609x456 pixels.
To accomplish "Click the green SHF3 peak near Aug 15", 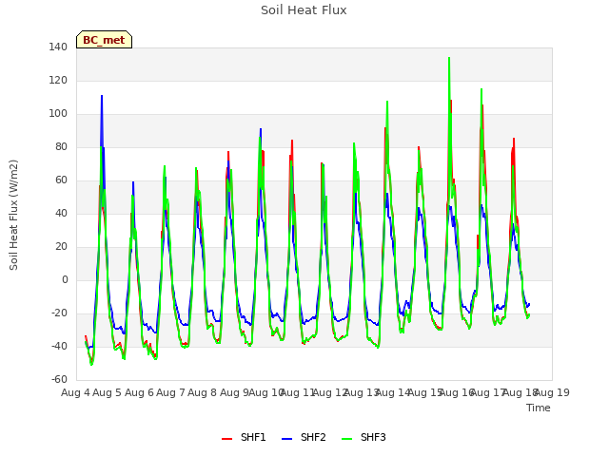I will tap(449, 58).
